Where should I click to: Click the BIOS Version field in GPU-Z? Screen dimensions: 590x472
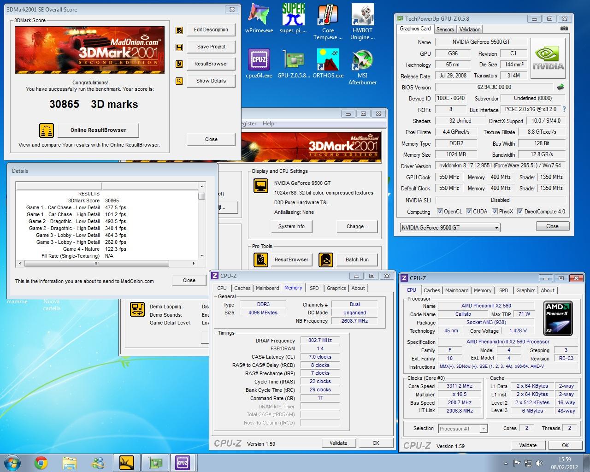click(494, 87)
